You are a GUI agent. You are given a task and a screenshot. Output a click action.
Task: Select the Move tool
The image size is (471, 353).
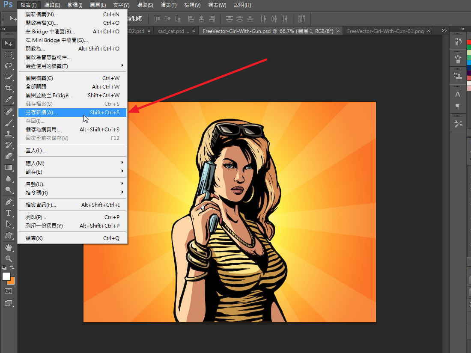[x=9, y=44]
